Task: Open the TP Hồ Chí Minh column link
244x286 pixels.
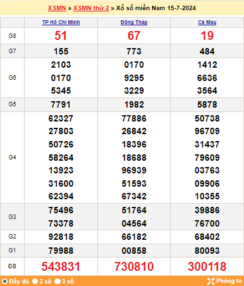Action: click(x=61, y=22)
